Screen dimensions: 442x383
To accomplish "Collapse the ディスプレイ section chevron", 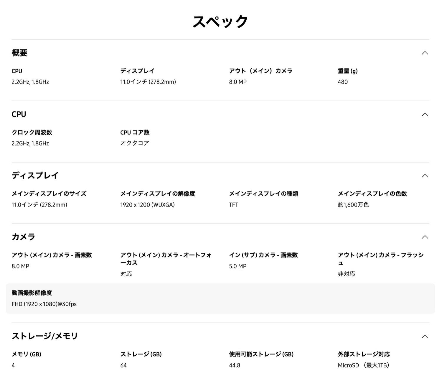I will 424,176.
